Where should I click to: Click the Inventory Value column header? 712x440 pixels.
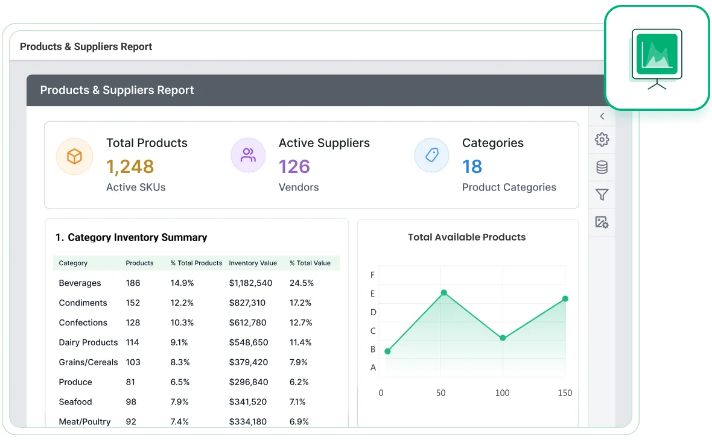click(x=253, y=263)
